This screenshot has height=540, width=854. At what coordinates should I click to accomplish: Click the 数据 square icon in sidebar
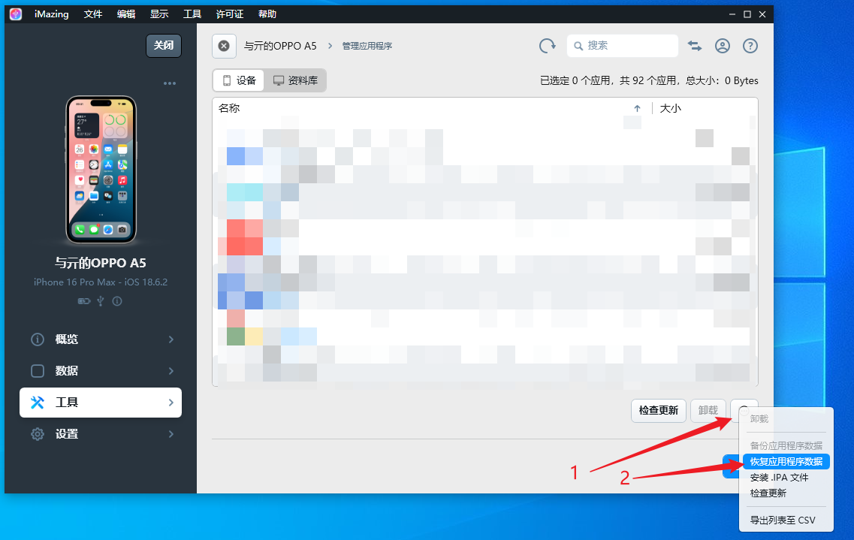pyautogui.click(x=38, y=371)
